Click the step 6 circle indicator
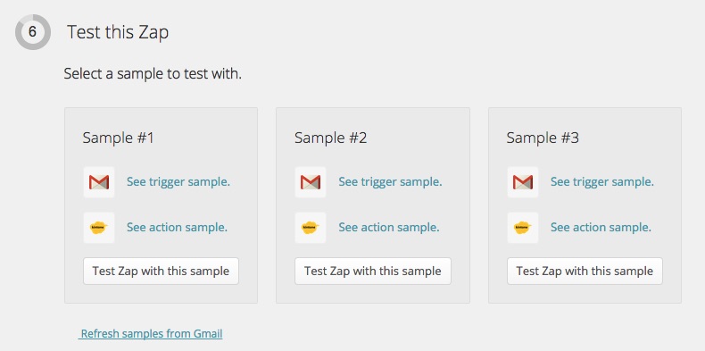The height and width of the screenshot is (351, 705). 33,32
